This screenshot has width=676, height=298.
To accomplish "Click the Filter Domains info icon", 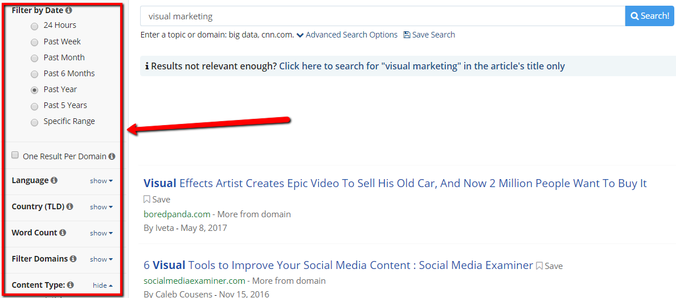I will click(x=73, y=259).
